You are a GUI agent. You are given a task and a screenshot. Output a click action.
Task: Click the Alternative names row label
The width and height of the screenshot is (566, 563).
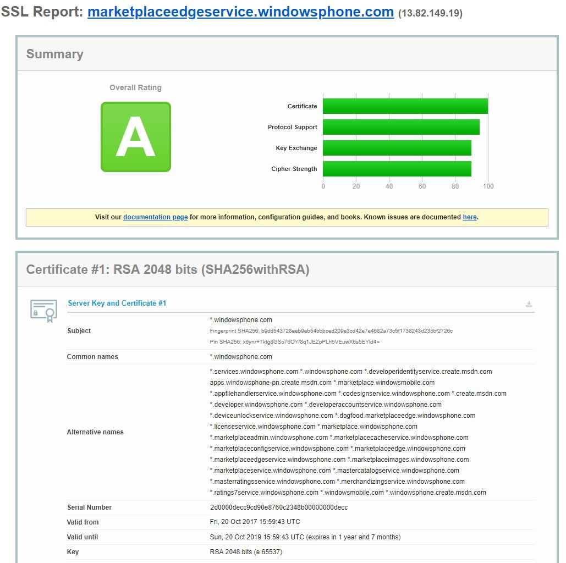[x=95, y=432]
